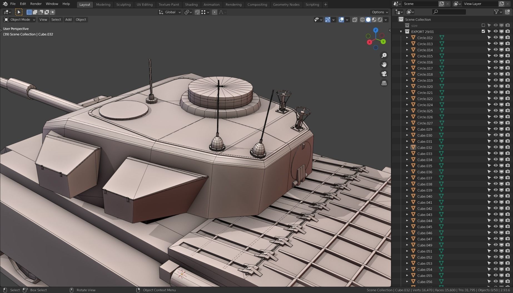Open the overlays dropdown arrow
The width and height of the screenshot is (513, 293).
(x=347, y=20)
